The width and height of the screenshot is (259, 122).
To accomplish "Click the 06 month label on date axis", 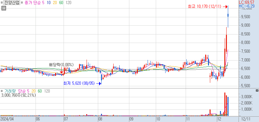I will [x=38, y=119].
